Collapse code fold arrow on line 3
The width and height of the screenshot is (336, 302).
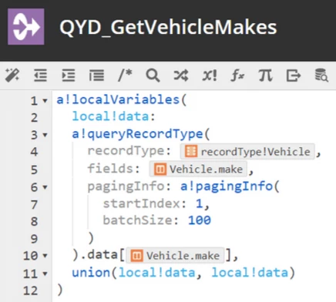pyautogui.click(x=45, y=135)
